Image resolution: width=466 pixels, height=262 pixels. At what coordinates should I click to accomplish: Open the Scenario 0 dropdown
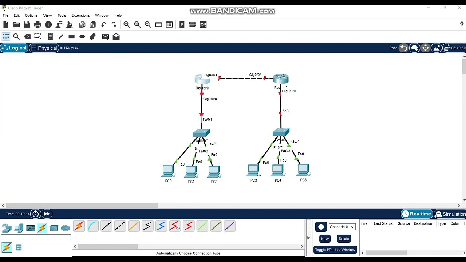coord(342,227)
